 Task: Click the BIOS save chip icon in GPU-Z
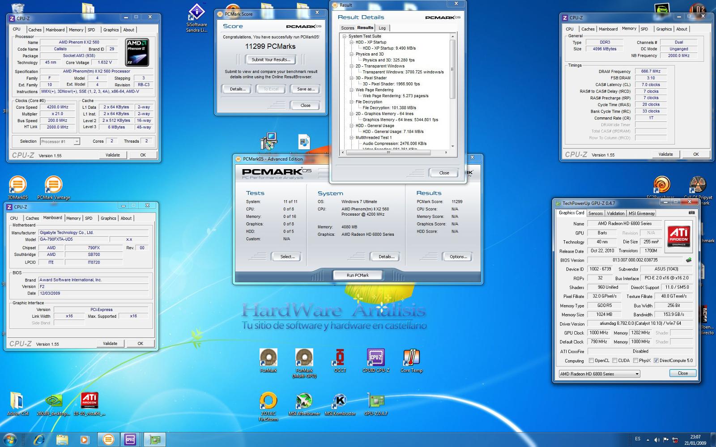coord(689,260)
